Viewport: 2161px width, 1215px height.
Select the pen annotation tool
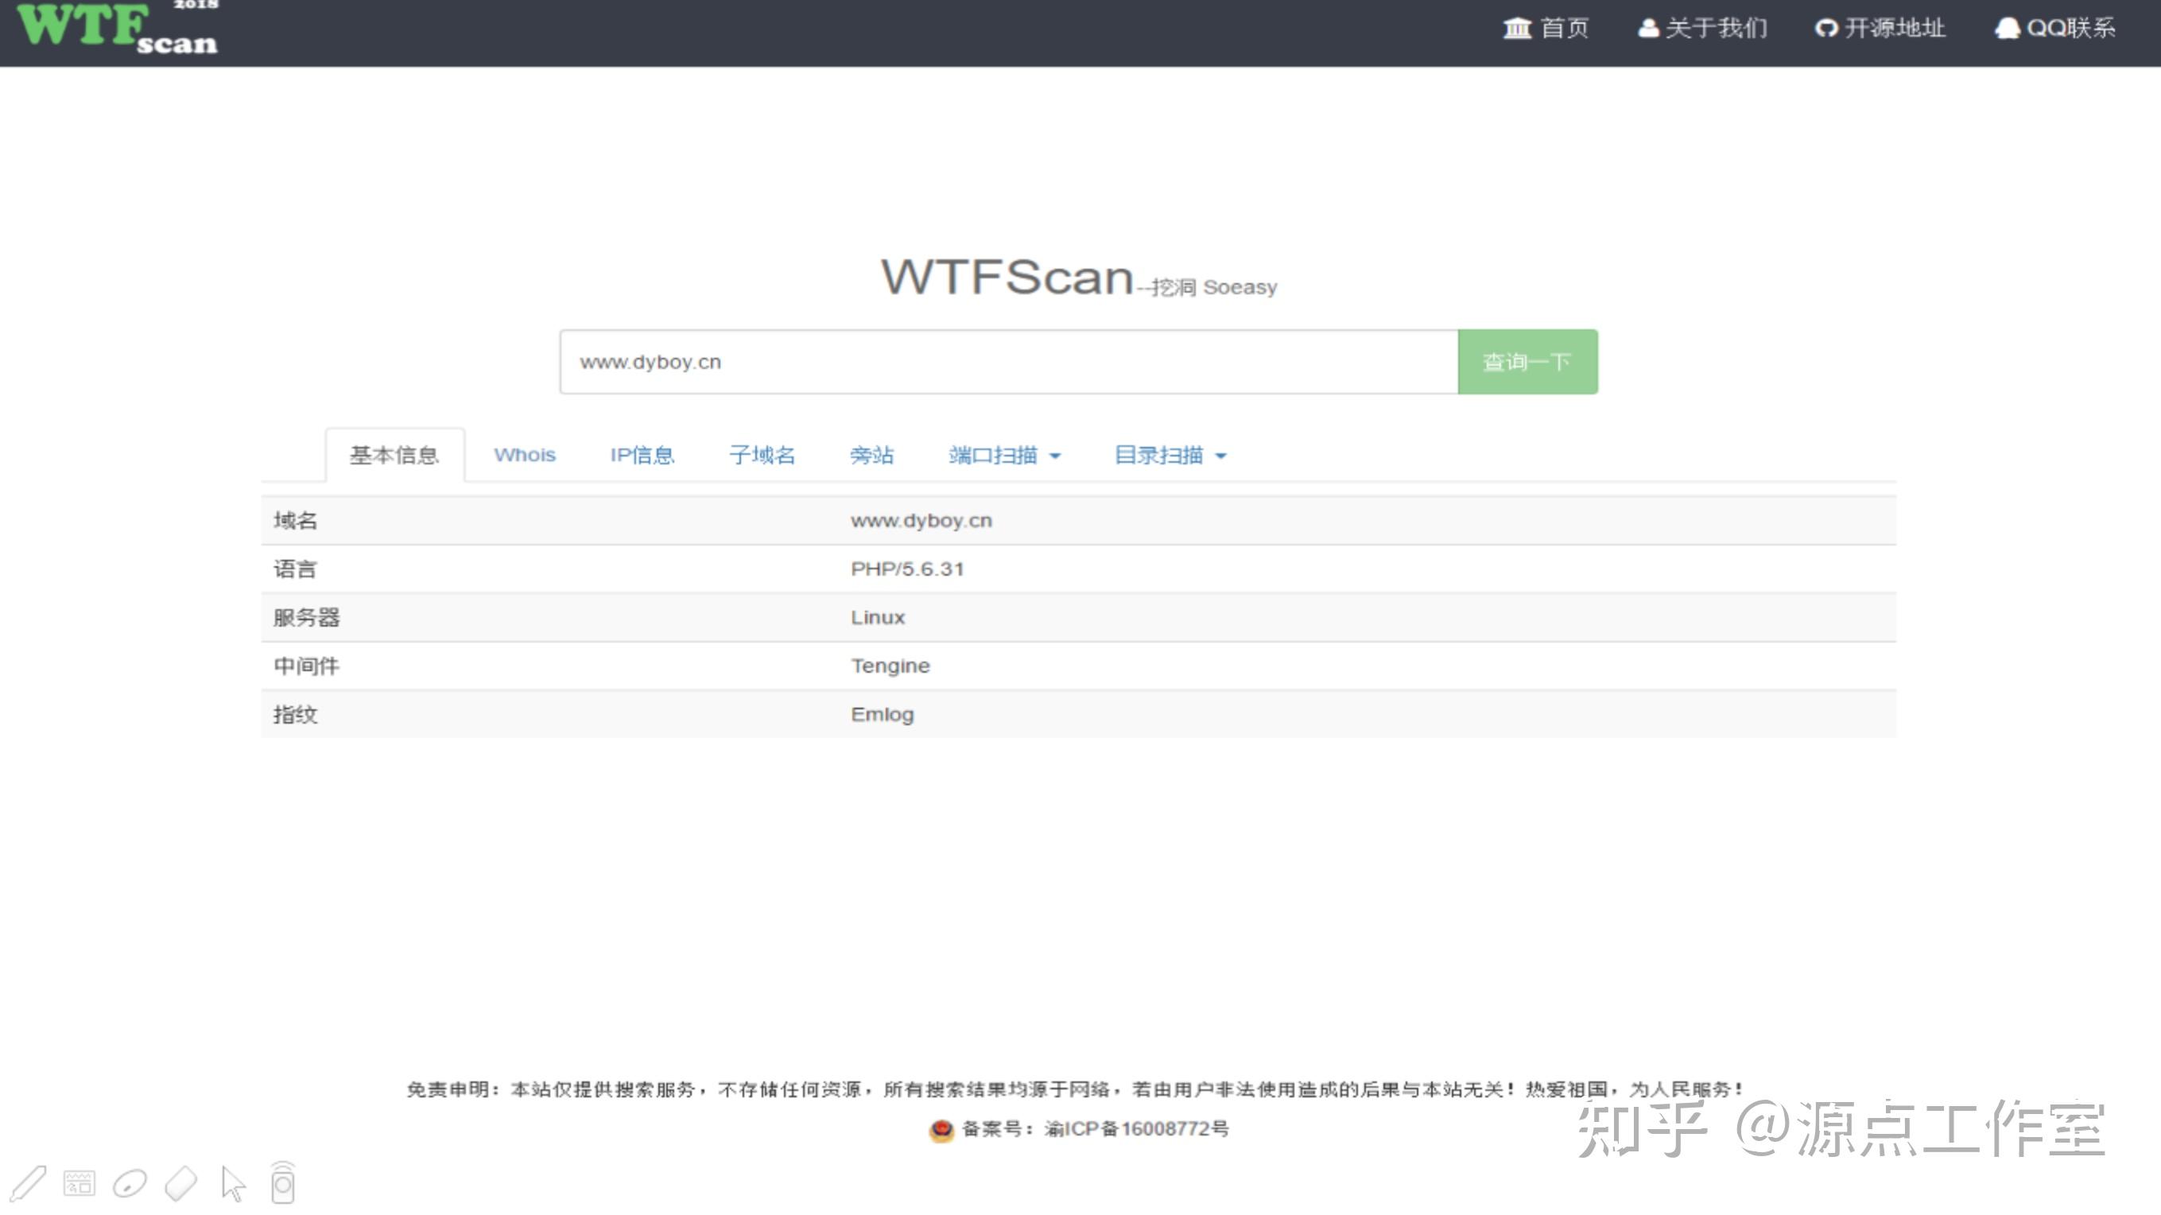pos(28,1182)
